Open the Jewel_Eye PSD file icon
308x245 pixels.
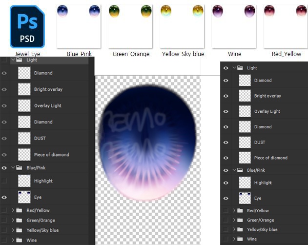(x=27, y=26)
